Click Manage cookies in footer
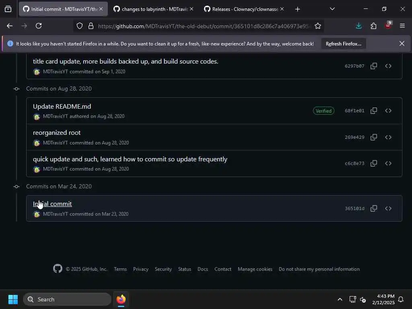Image resolution: width=412 pixels, height=309 pixels. point(255,269)
